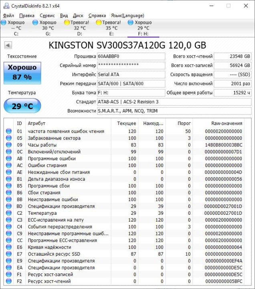Open the Диск menu

click(x=78, y=15)
